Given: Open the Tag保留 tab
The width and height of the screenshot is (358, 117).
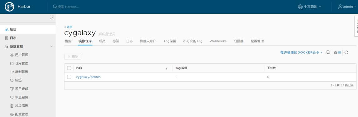Looking at the screenshot, I should 170,41.
